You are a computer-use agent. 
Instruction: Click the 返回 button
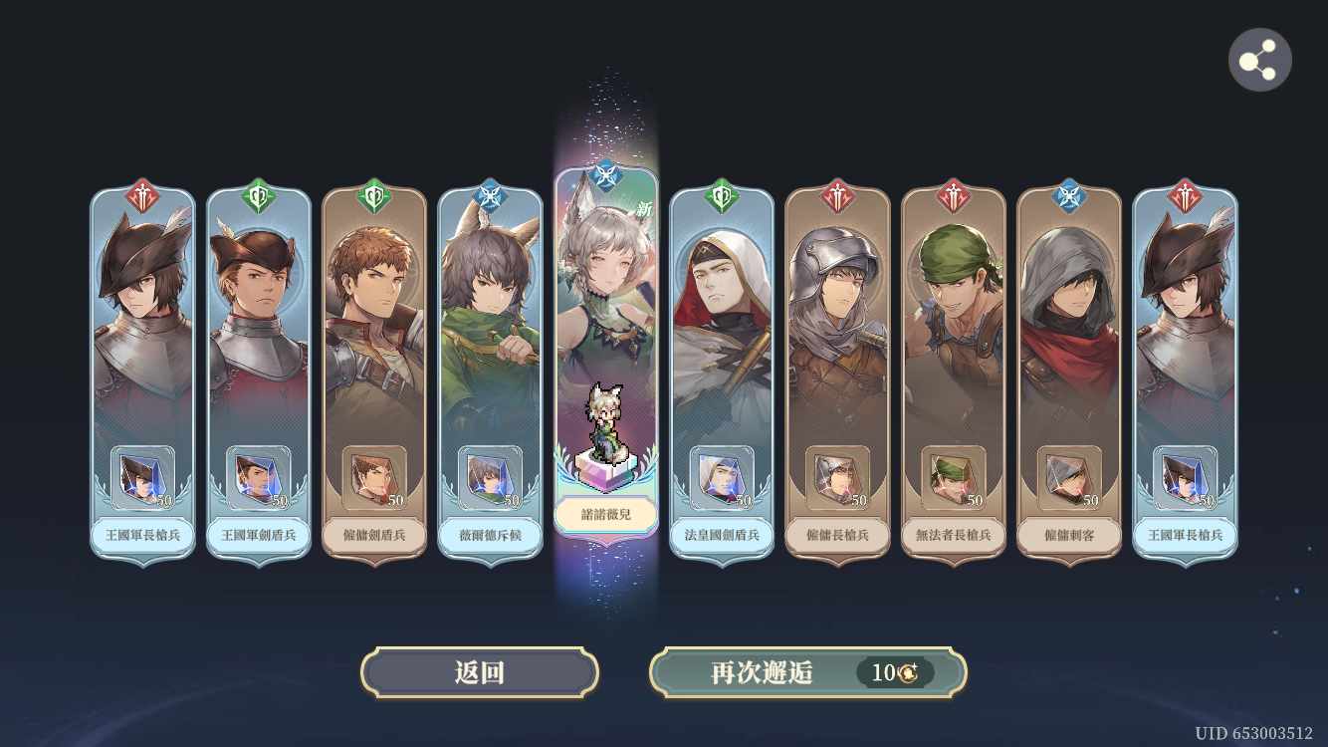pos(480,672)
